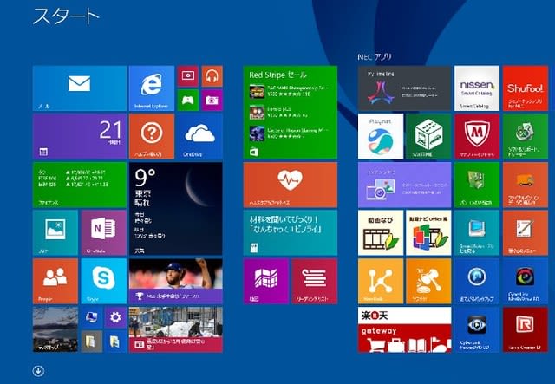Open the Finance stocks tile
The height and width of the screenshot is (384, 555).
click(79, 185)
